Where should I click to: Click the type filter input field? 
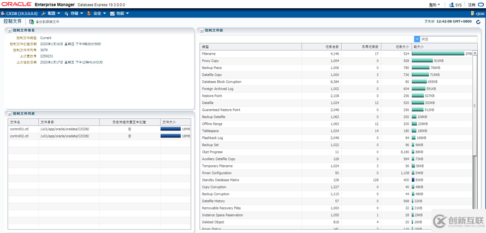click(x=448, y=39)
